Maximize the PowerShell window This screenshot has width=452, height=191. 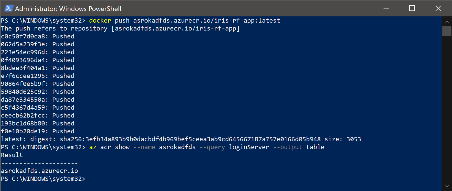point(412,8)
